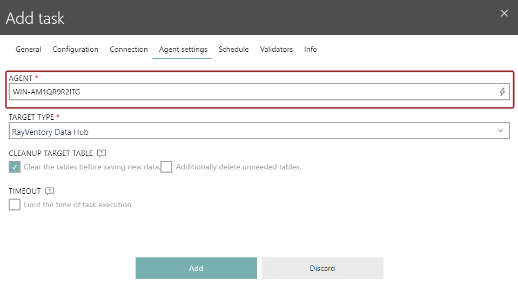Uncheck Clear the tables before saving new data
This screenshot has width=518, height=293.
[x=15, y=167]
